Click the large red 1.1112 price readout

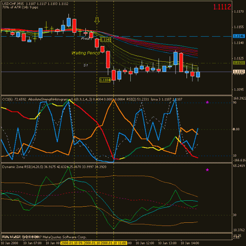222,7
